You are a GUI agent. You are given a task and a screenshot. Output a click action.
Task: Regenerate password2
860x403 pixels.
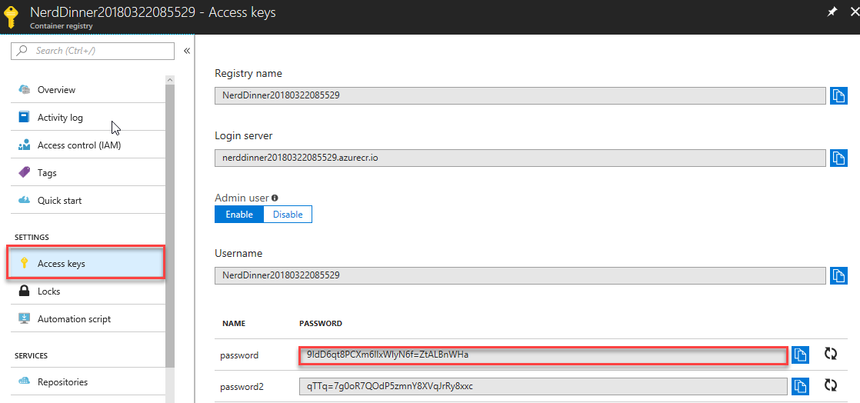pyautogui.click(x=831, y=386)
